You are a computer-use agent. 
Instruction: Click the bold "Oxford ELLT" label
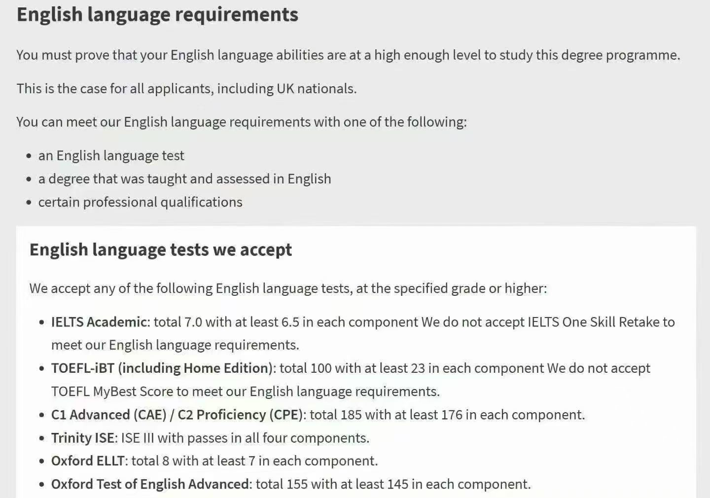(x=88, y=461)
